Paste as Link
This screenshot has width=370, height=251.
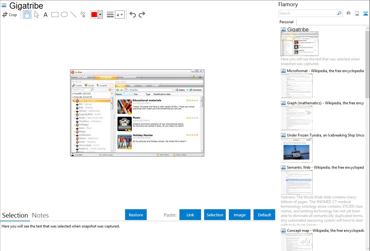pyautogui.click(x=190, y=214)
